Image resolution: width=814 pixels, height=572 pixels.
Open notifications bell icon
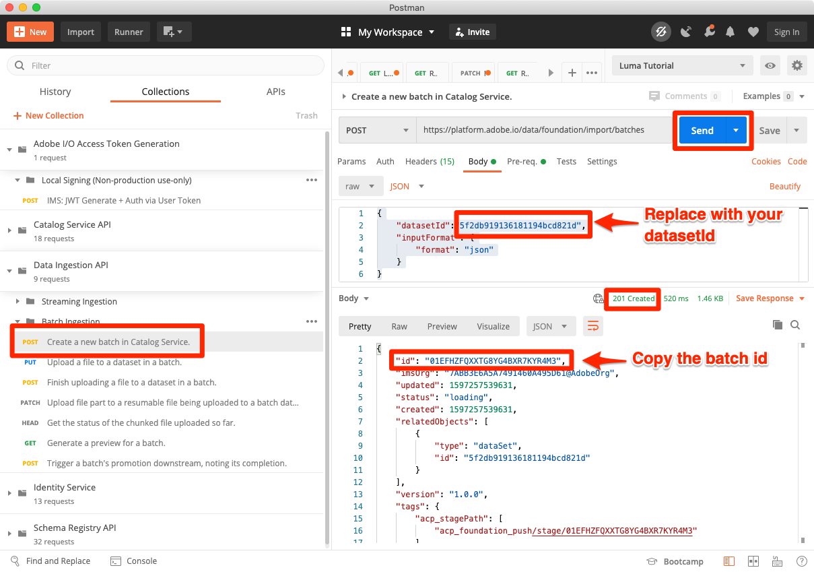(731, 32)
